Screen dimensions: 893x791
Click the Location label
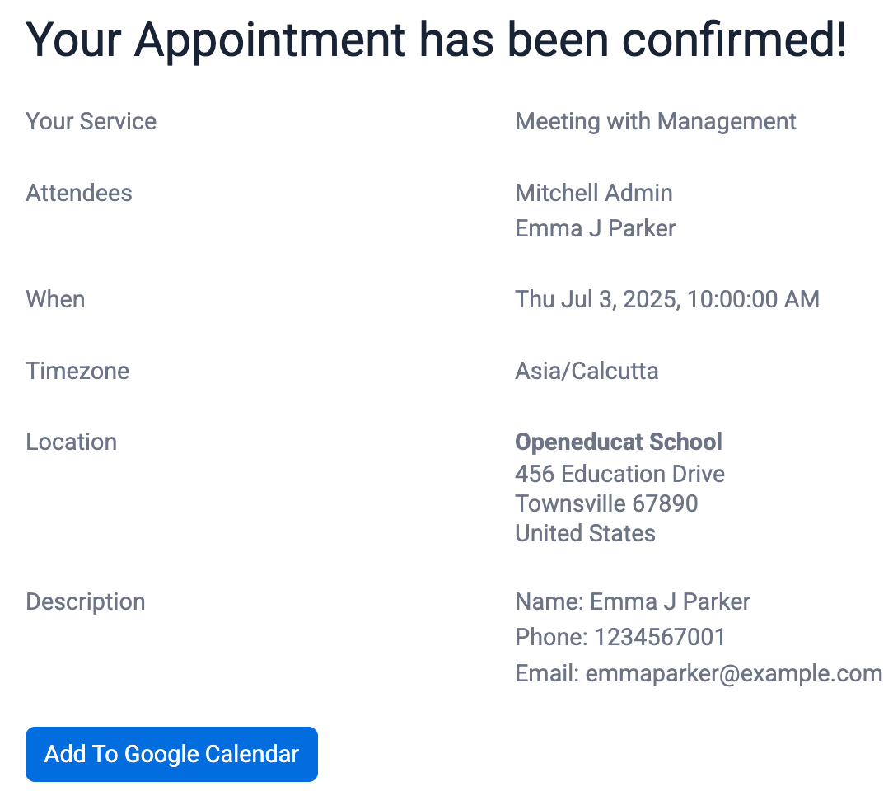point(71,442)
